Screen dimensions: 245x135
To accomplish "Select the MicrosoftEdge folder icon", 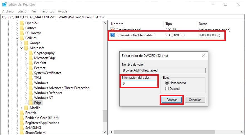I will [x=31, y=58].
